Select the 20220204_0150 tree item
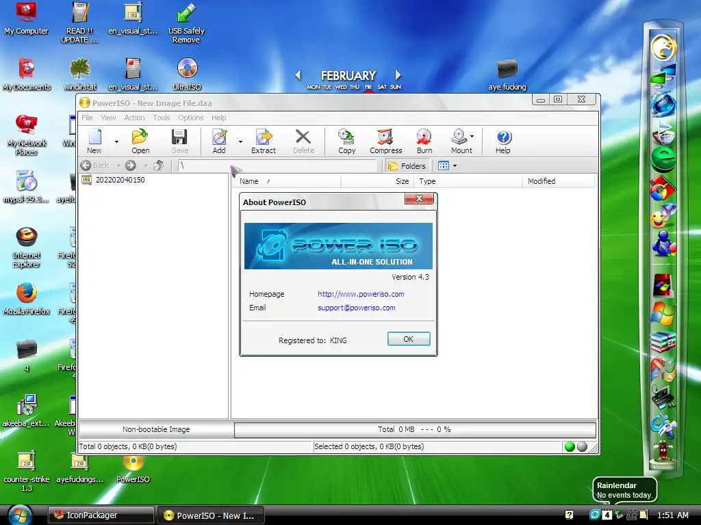 tap(114, 180)
